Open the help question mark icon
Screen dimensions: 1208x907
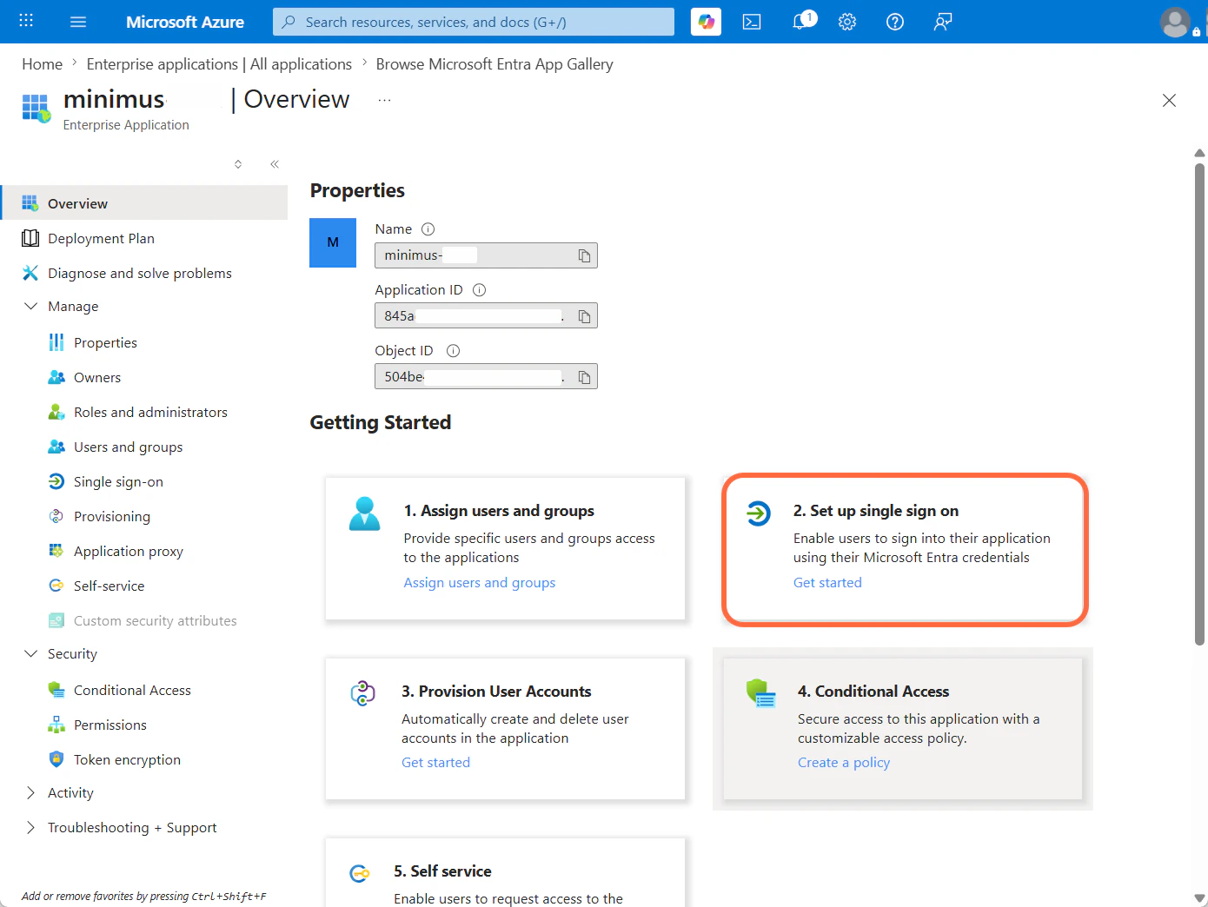coord(895,22)
